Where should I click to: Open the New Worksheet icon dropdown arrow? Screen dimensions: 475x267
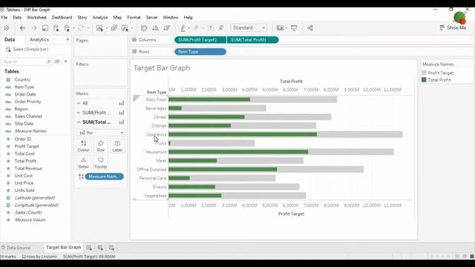[107, 28]
